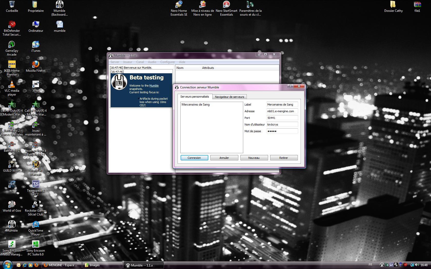This screenshot has height=269, width=431.
Task: Click the Label input field
Action: (282, 105)
